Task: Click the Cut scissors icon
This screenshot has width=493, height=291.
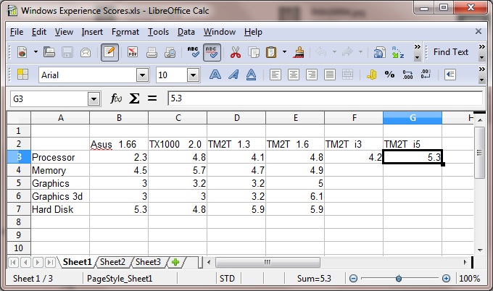Action: 235,52
